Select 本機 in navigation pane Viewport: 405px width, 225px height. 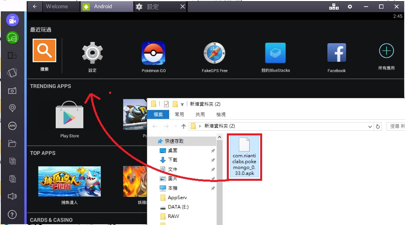pos(173,188)
